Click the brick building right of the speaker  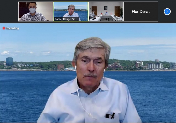[x=115, y=66]
